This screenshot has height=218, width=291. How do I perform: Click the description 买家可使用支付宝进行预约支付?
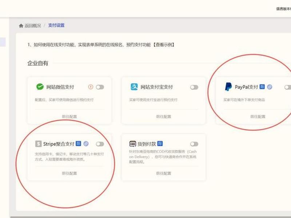coord(153,100)
